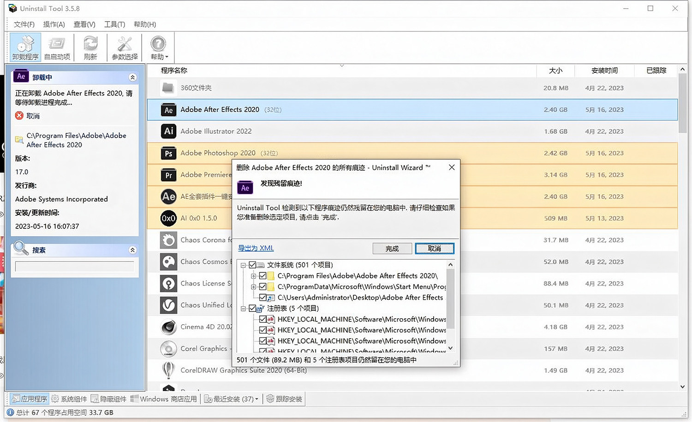Click the folder icon beside the install path
Screen dimensions: 692x422
(19, 139)
